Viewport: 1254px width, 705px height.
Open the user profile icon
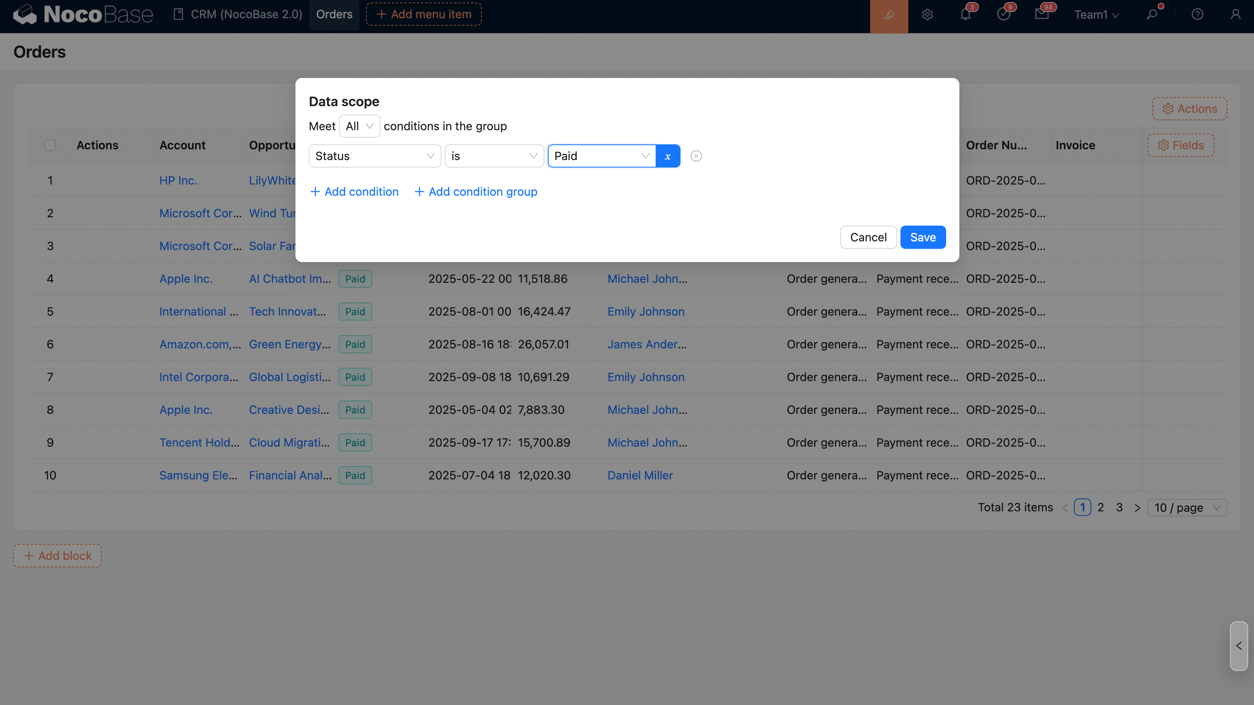pyautogui.click(x=1235, y=15)
